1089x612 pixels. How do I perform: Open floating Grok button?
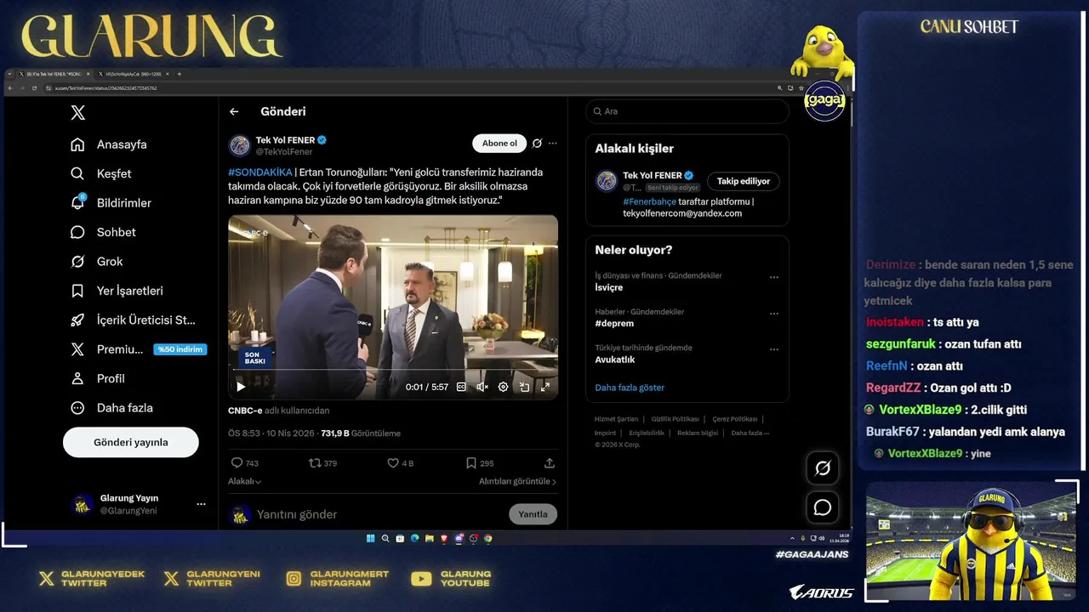coord(823,468)
